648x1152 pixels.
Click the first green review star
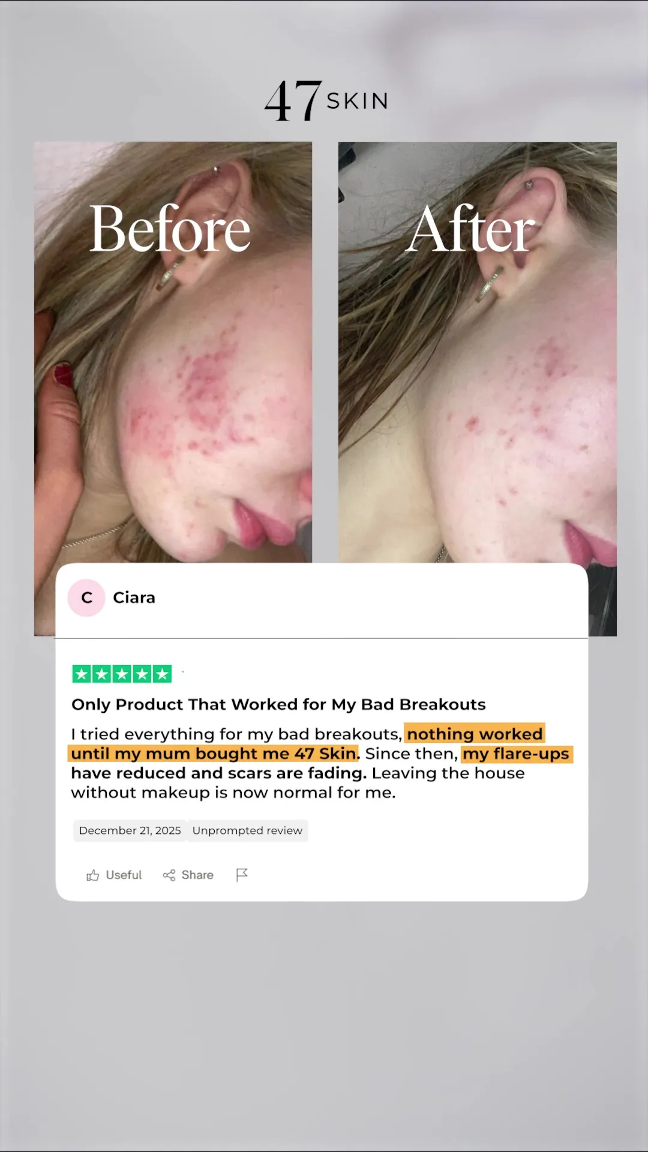point(82,674)
